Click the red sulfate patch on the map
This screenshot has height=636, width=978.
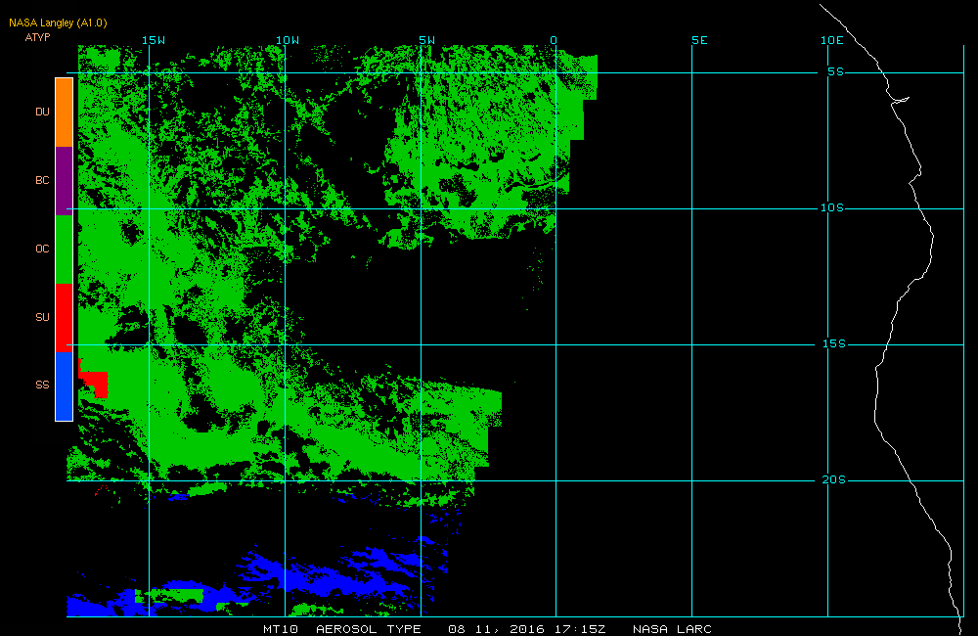point(95,382)
